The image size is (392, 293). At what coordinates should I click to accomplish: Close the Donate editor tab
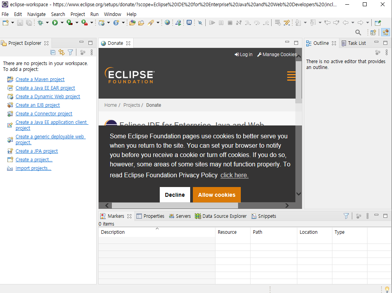pyautogui.click(x=128, y=43)
